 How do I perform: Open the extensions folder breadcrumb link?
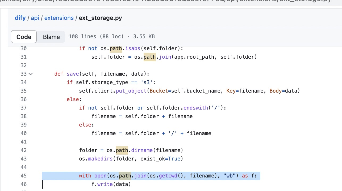click(59, 18)
